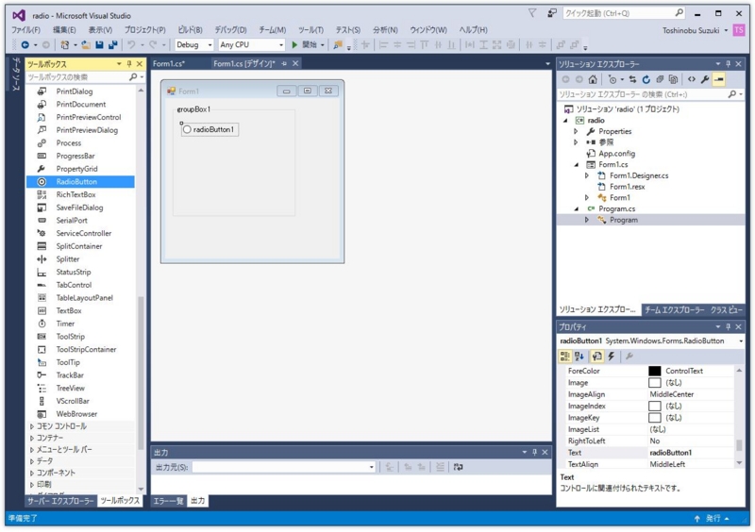Click the ForeColor black color swatch
Image resolution: width=755 pixels, height=532 pixels.
coord(654,372)
